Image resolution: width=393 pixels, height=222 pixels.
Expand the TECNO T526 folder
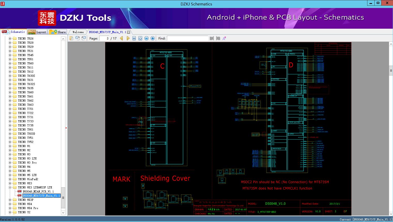click(x=10, y=39)
